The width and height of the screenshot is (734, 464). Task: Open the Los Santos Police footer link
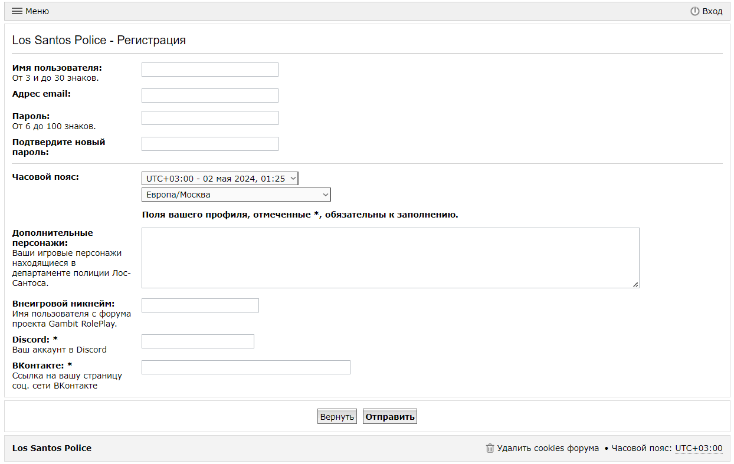pos(52,448)
